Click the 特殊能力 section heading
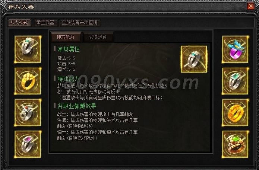Image resolution: width=259 pixels, height=170 pixels. coord(69,79)
